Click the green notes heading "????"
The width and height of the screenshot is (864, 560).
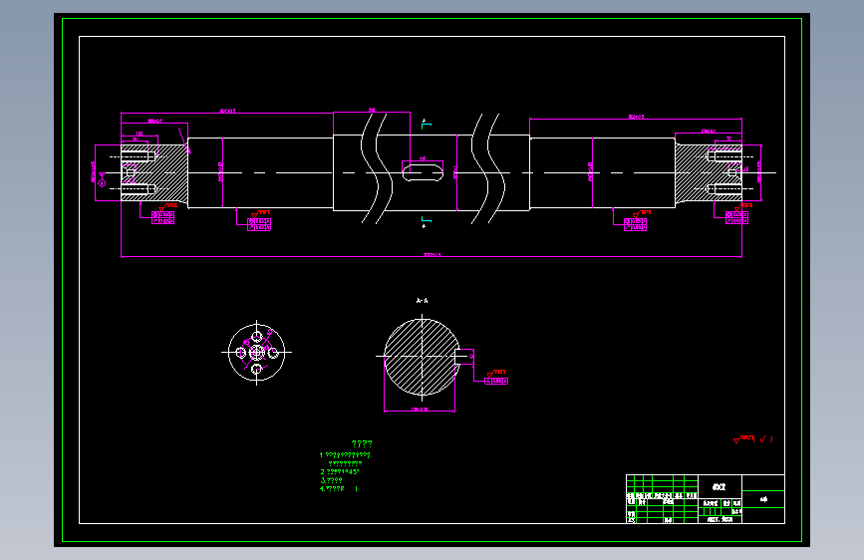[x=362, y=443]
